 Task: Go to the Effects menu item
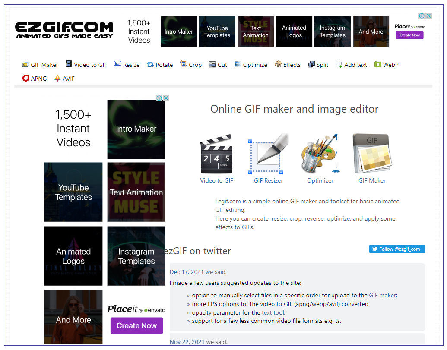click(288, 65)
